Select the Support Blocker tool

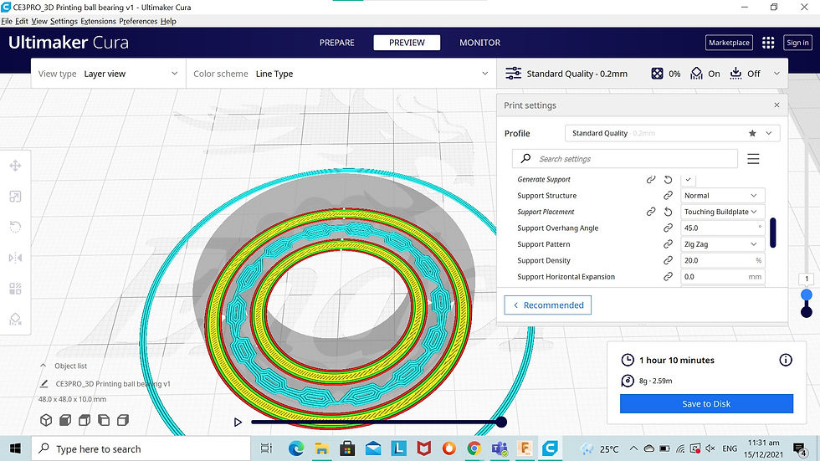click(15, 319)
